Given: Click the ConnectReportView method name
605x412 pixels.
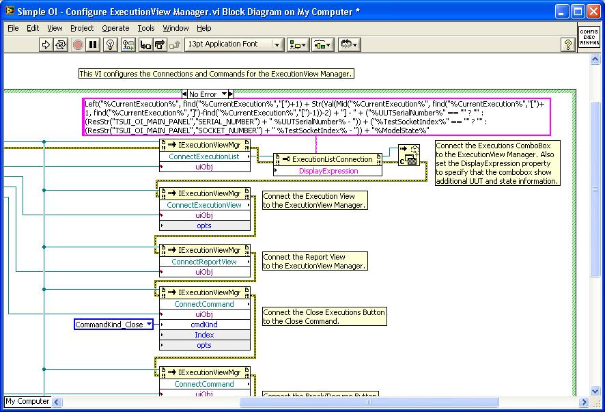Looking at the screenshot, I should [x=204, y=262].
